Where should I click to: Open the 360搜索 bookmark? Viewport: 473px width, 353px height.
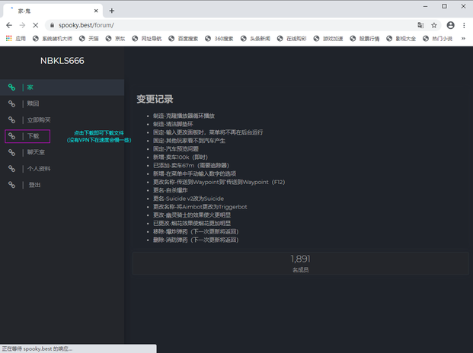point(219,39)
